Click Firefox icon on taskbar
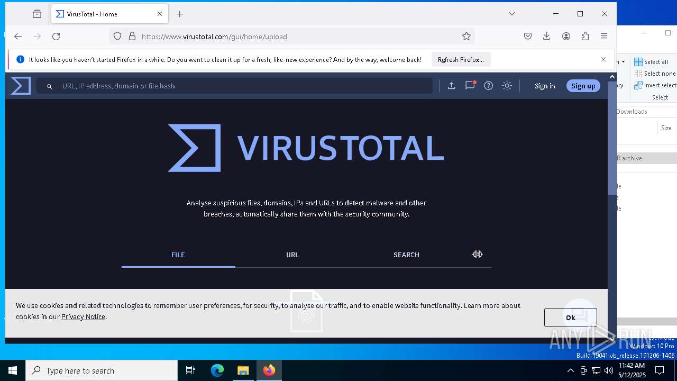This screenshot has width=677, height=381. [x=269, y=370]
